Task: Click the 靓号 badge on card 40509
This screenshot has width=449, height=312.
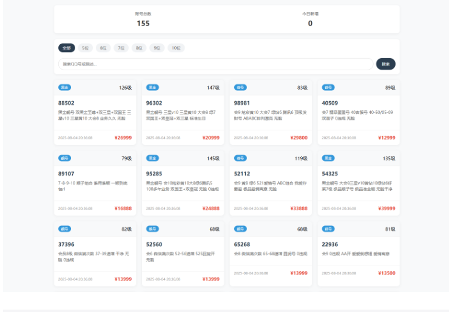Action: point(328,88)
